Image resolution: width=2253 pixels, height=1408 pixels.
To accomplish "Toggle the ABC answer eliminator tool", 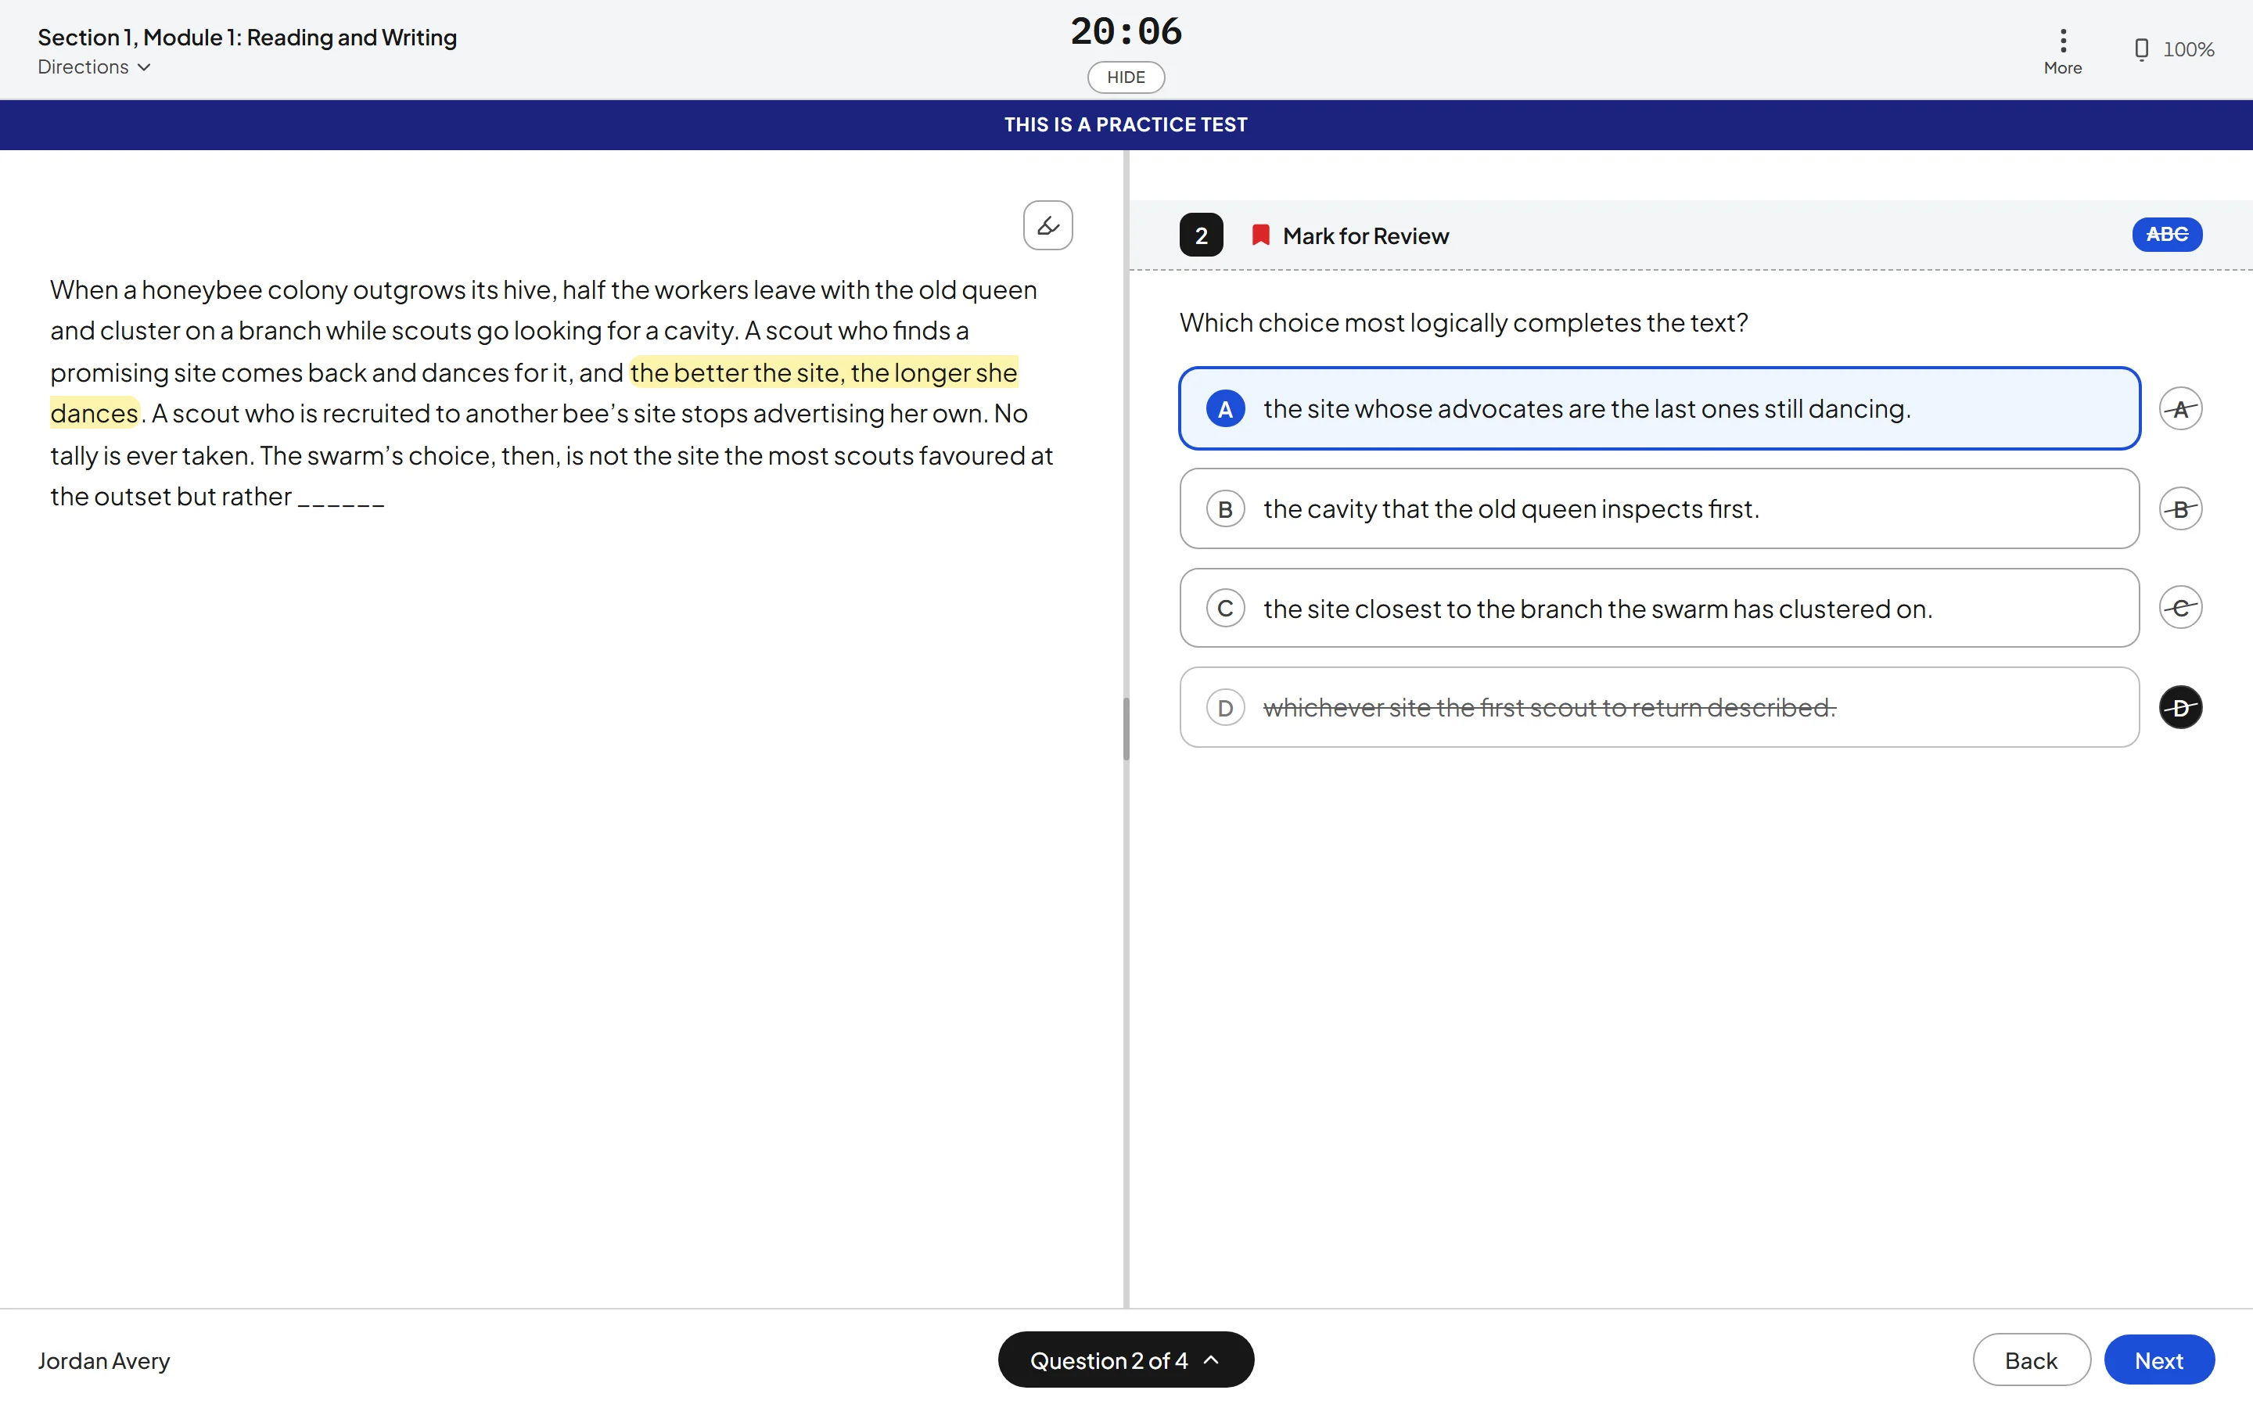I will [2166, 235].
